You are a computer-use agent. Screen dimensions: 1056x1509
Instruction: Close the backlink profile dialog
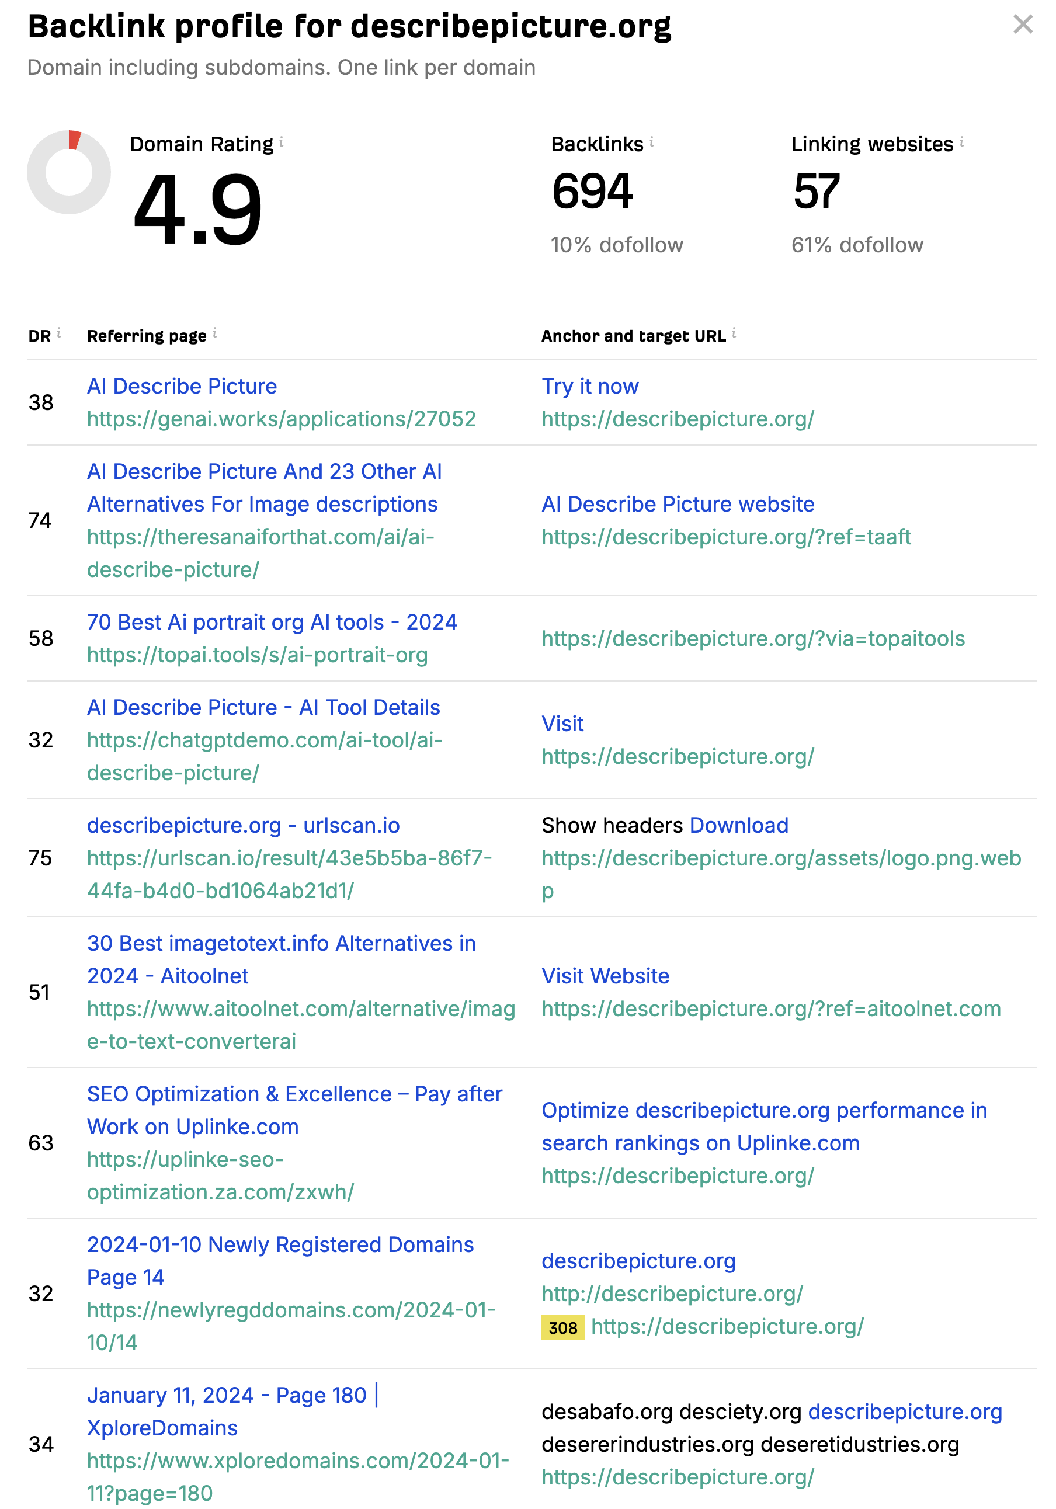(x=1023, y=25)
